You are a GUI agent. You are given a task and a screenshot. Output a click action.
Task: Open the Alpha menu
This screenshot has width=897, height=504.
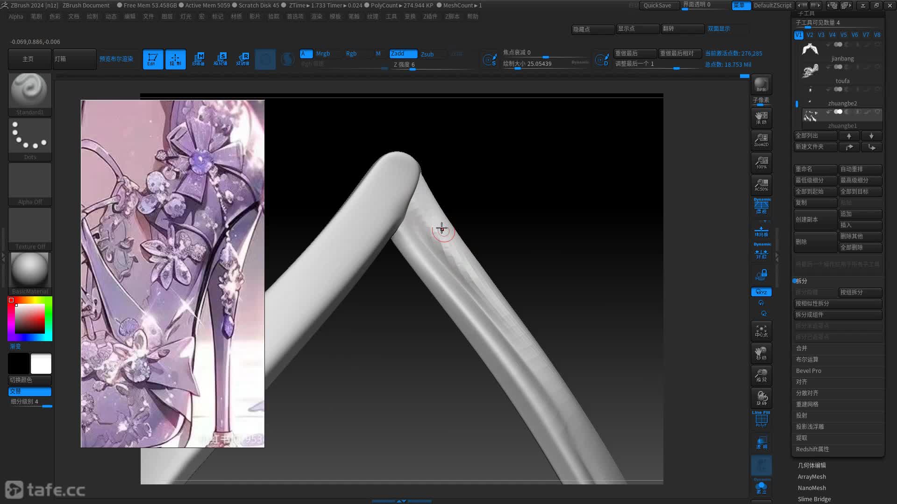tap(16, 16)
